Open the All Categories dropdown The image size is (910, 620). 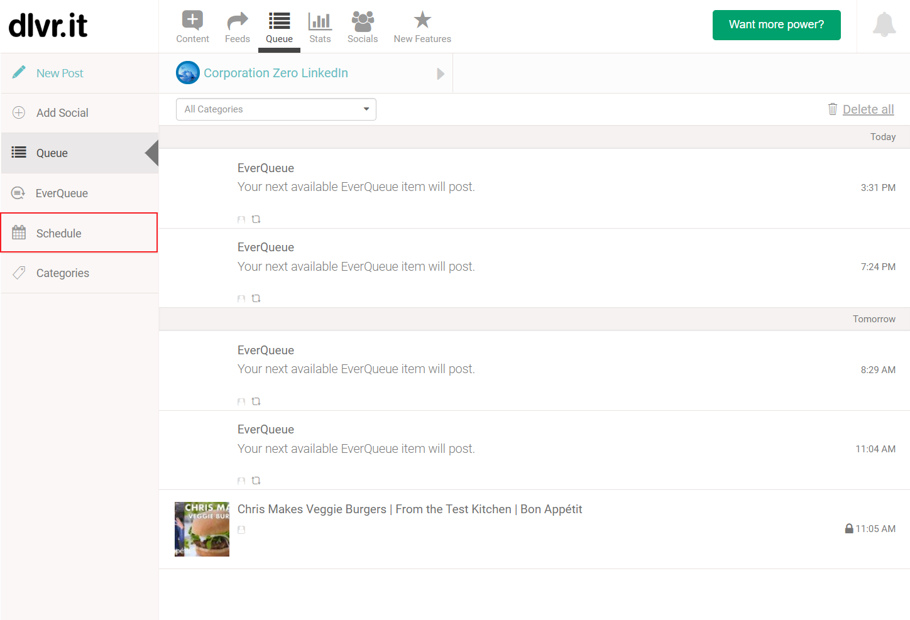tap(276, 109)
